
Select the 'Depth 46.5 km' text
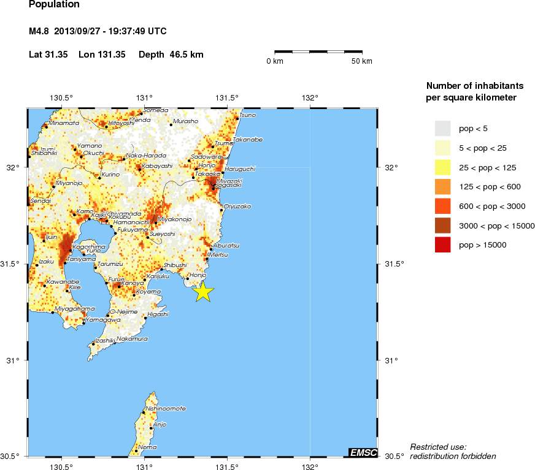171,55
